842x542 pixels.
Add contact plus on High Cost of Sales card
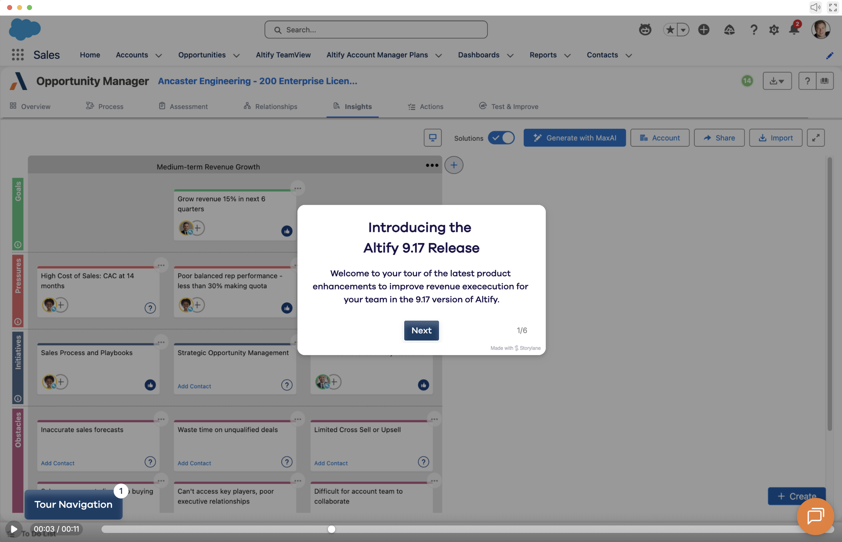61,305
